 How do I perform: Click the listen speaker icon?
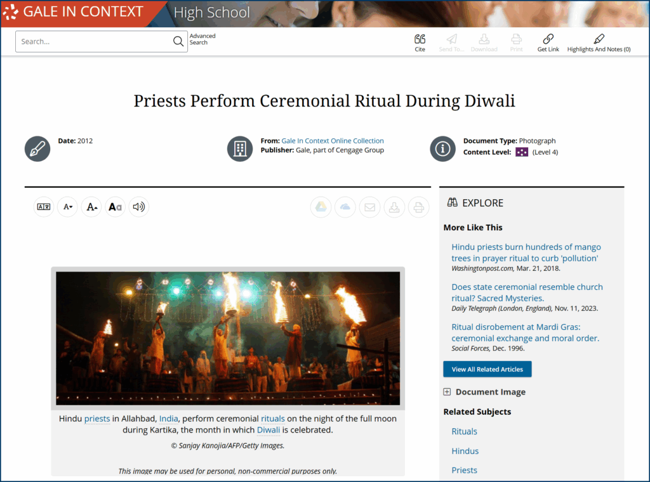[x=139, y=207]
